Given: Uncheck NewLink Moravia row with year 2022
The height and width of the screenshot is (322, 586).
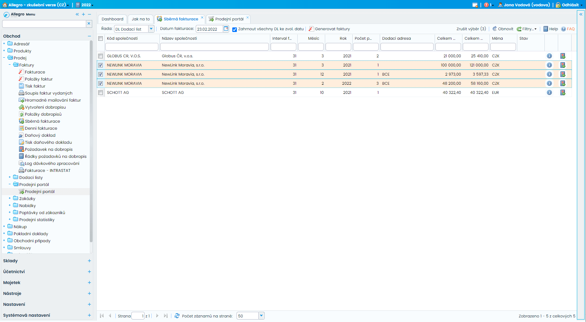Looking at the screenshot, I should 101,83.
